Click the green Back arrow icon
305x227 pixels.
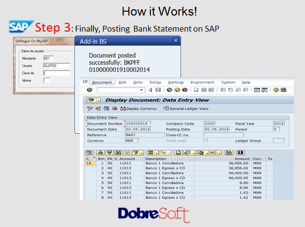pos(169,90)
